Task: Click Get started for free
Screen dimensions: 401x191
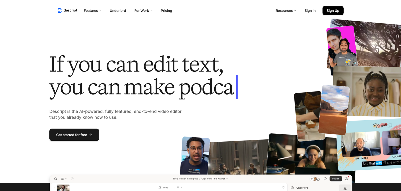Action: (x=74, y=135)
